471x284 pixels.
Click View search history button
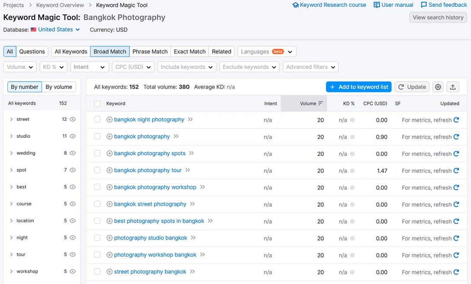438,17
